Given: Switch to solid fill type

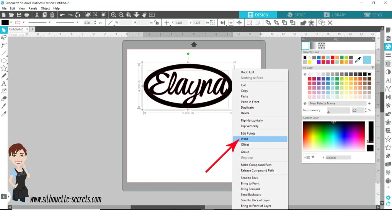Looking at the screenshot, I should pos(305,46).
